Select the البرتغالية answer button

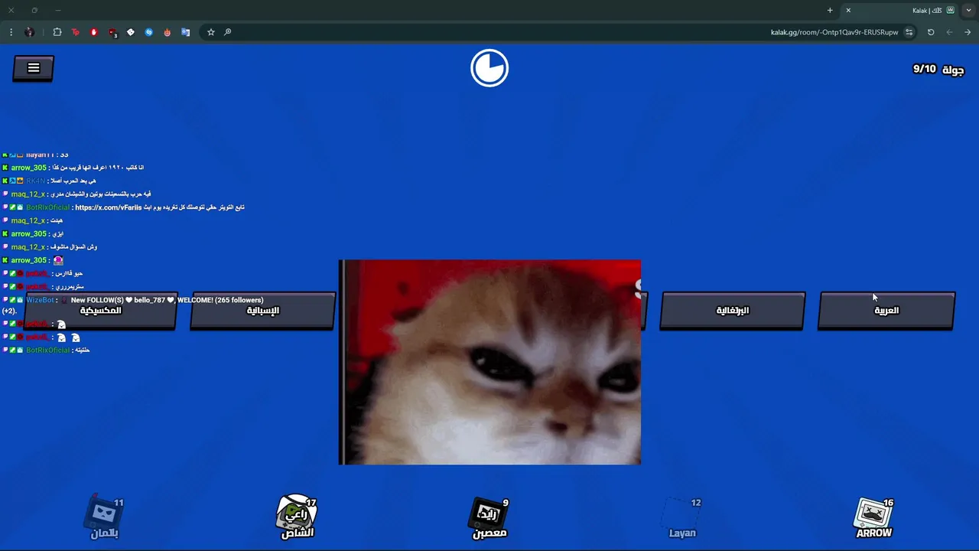732,311
